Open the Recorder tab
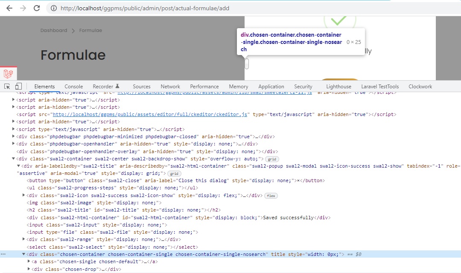Screen dimensions: 461x273 pos(106,87)
